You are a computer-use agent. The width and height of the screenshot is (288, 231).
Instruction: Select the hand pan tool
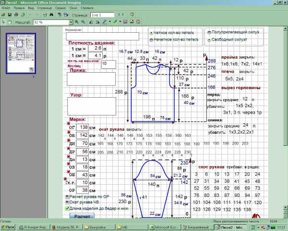coord(10,22)
